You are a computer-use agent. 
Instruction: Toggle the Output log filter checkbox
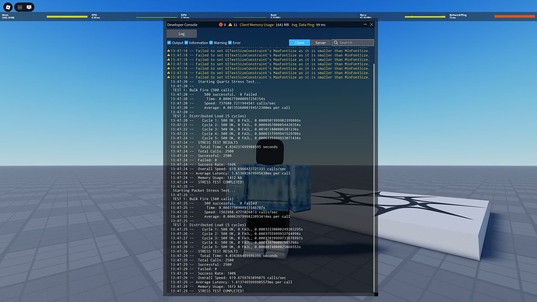tap(169, 43)
